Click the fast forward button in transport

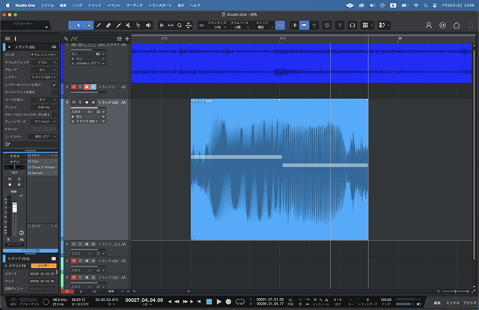[185, 302]
